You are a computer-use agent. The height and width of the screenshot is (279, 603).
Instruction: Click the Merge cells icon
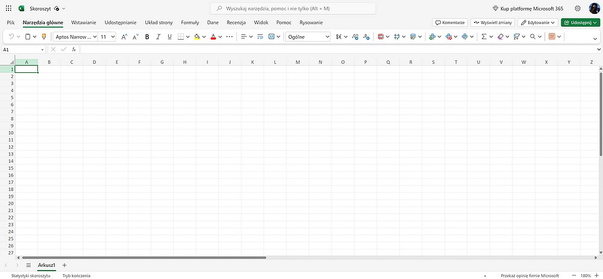(x=271, y=37)
